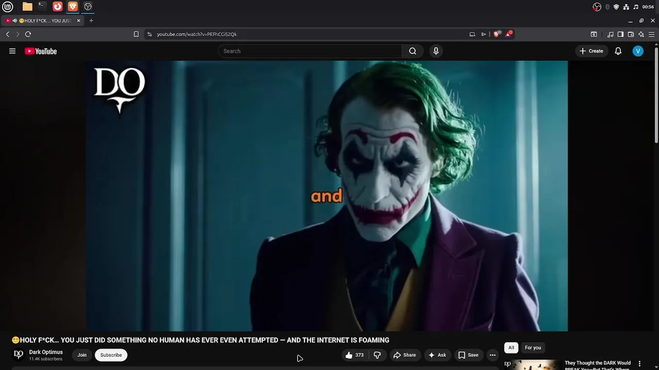Image resolution: width=659 pixels, height=370 pixels.
Task: Go forward to the next page
Action: (18, 34)
